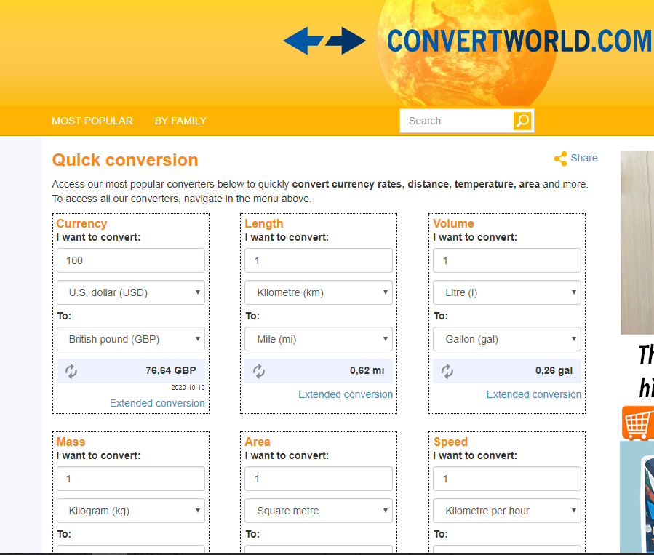
Task: Click the 0,62 mi result value
Action: [x=367, y=370]
